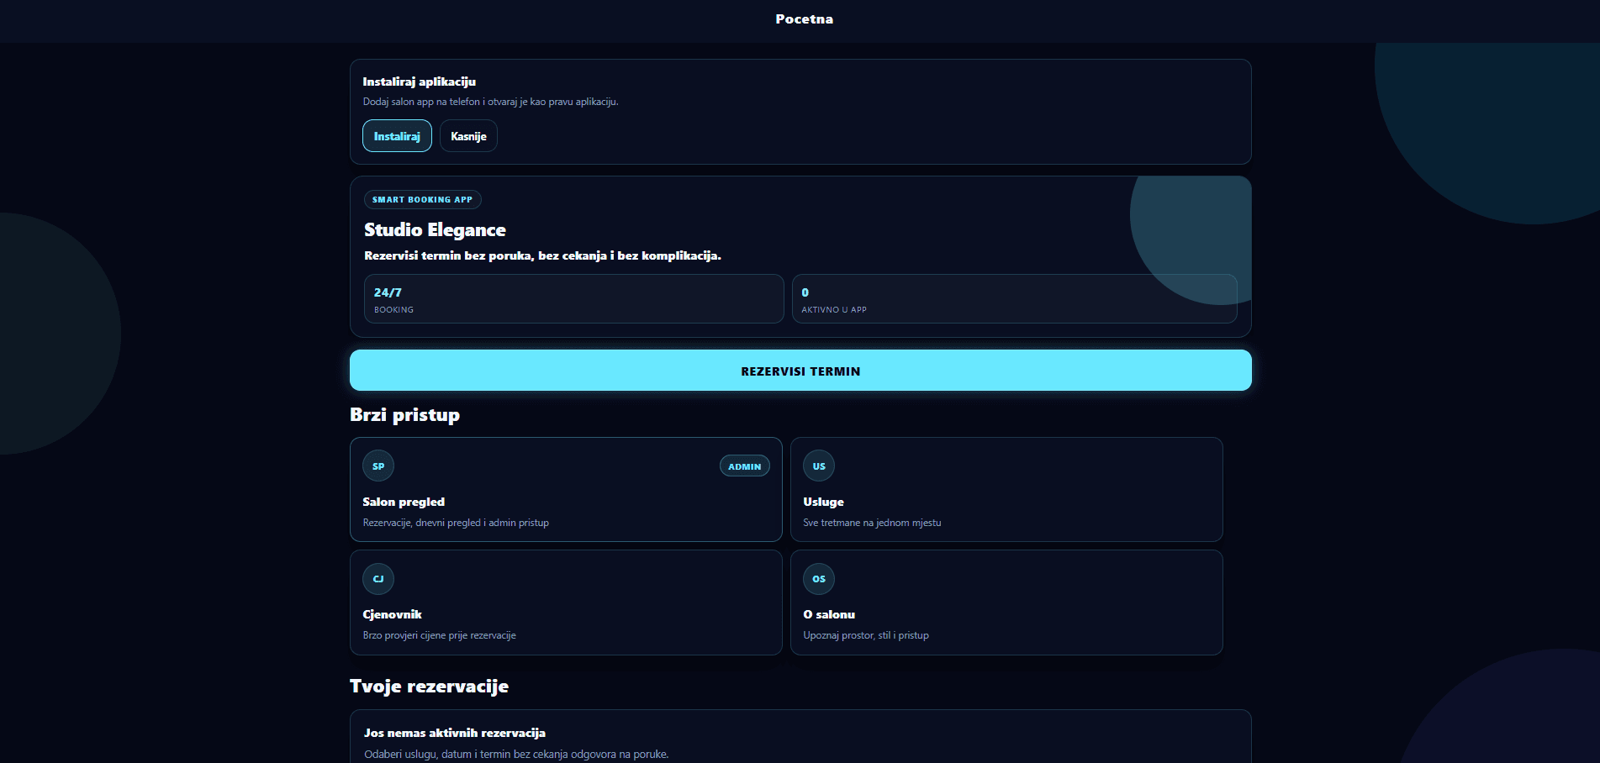Viewport: 1600px width, 763px height.
Task: Click the Studio Elegance heading
Action: 435,229
